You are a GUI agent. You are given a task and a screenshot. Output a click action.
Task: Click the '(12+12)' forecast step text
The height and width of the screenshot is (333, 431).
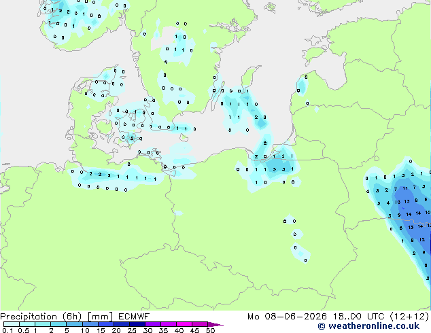coord(409,317)
